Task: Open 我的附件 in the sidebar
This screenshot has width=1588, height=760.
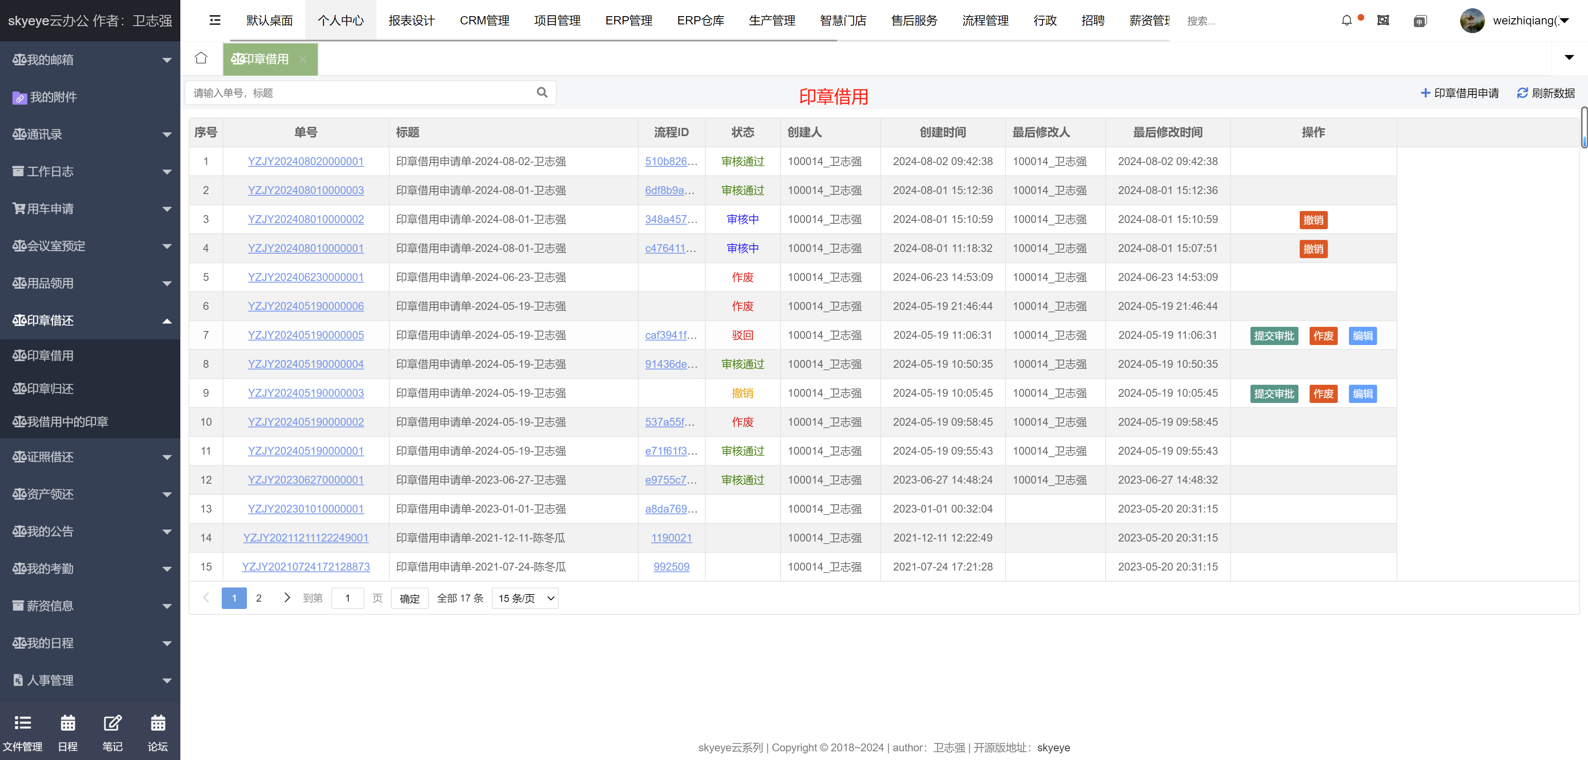Action: (90, 97)
